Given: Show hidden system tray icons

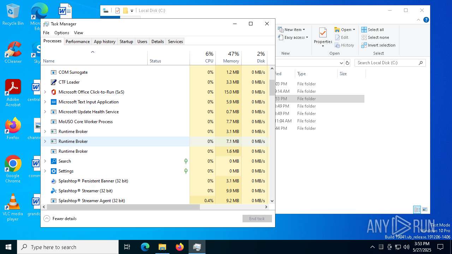Looking at the screenshot, I should click(x=372, y=247).
